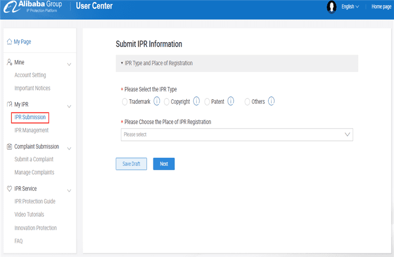
Task: Click the Alibaba Group logo
Action: pos(33,7)
